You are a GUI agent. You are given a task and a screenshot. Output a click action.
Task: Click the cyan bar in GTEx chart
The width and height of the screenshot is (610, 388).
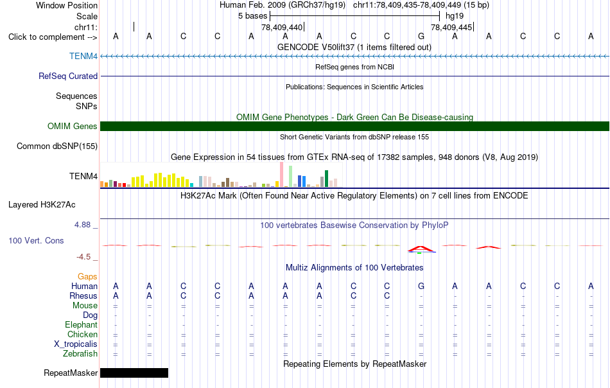(191, 185)
